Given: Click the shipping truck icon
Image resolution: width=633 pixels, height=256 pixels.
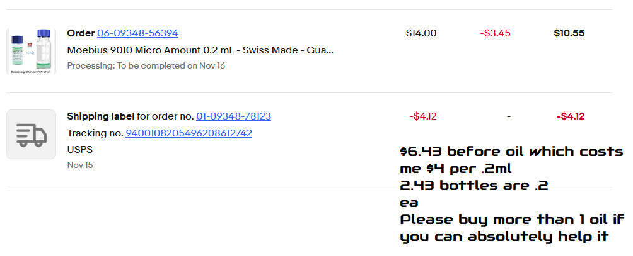Looking at the screenshot, I should point(31,134).
